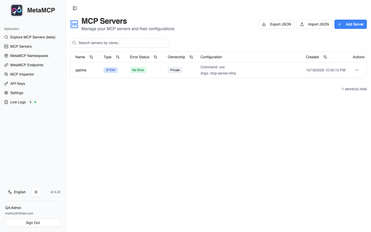Click the large server icon beside the page title
This screenshot has height=232, width=371.
[74, 24]
